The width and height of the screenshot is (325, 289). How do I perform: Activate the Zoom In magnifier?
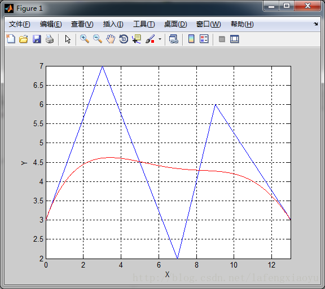point(85,39)
